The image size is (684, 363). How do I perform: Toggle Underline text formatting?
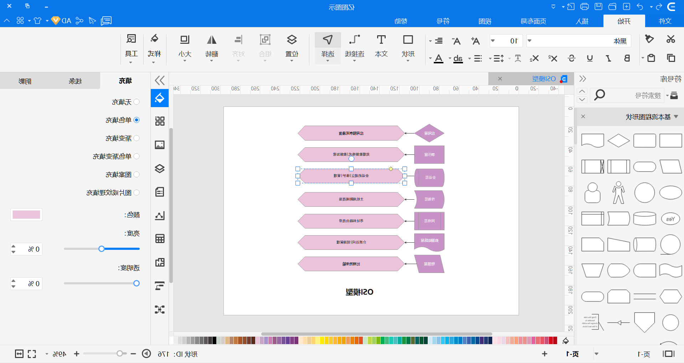(590, 58)
